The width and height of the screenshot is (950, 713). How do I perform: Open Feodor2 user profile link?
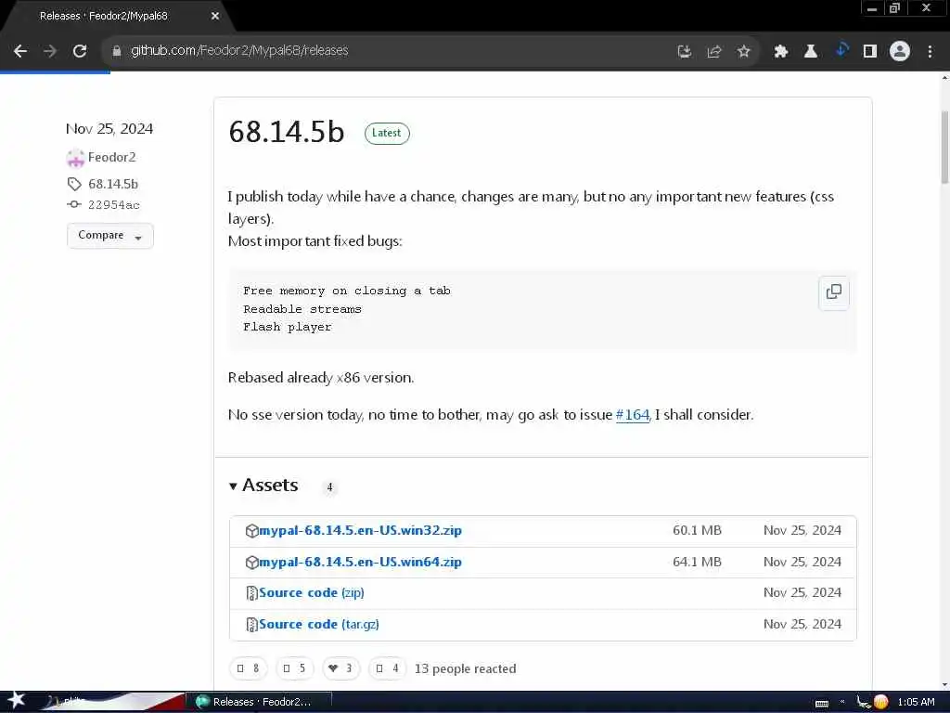pyautogui.click(x=112, y=157)
